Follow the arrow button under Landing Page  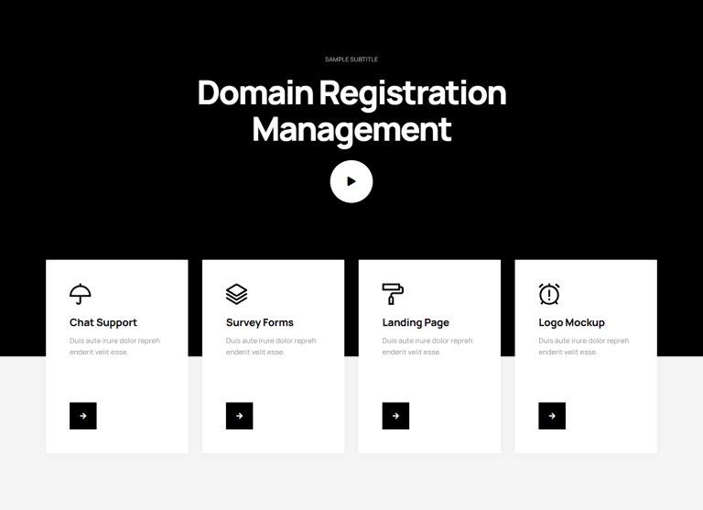click(x=395, y=416)
